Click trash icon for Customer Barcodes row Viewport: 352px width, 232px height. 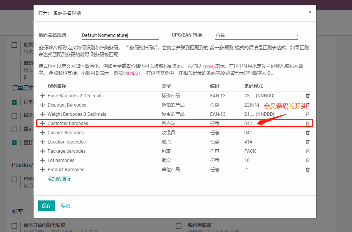(307, 124)
